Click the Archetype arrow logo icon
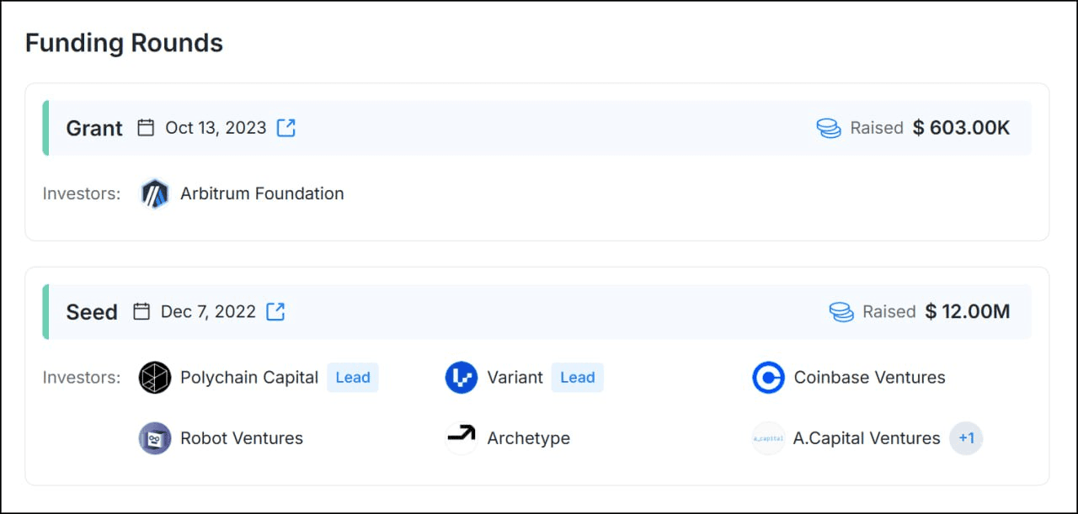The width and height of the screenshot is (1078, 514). pyautogui.click(x=462, y=438)
